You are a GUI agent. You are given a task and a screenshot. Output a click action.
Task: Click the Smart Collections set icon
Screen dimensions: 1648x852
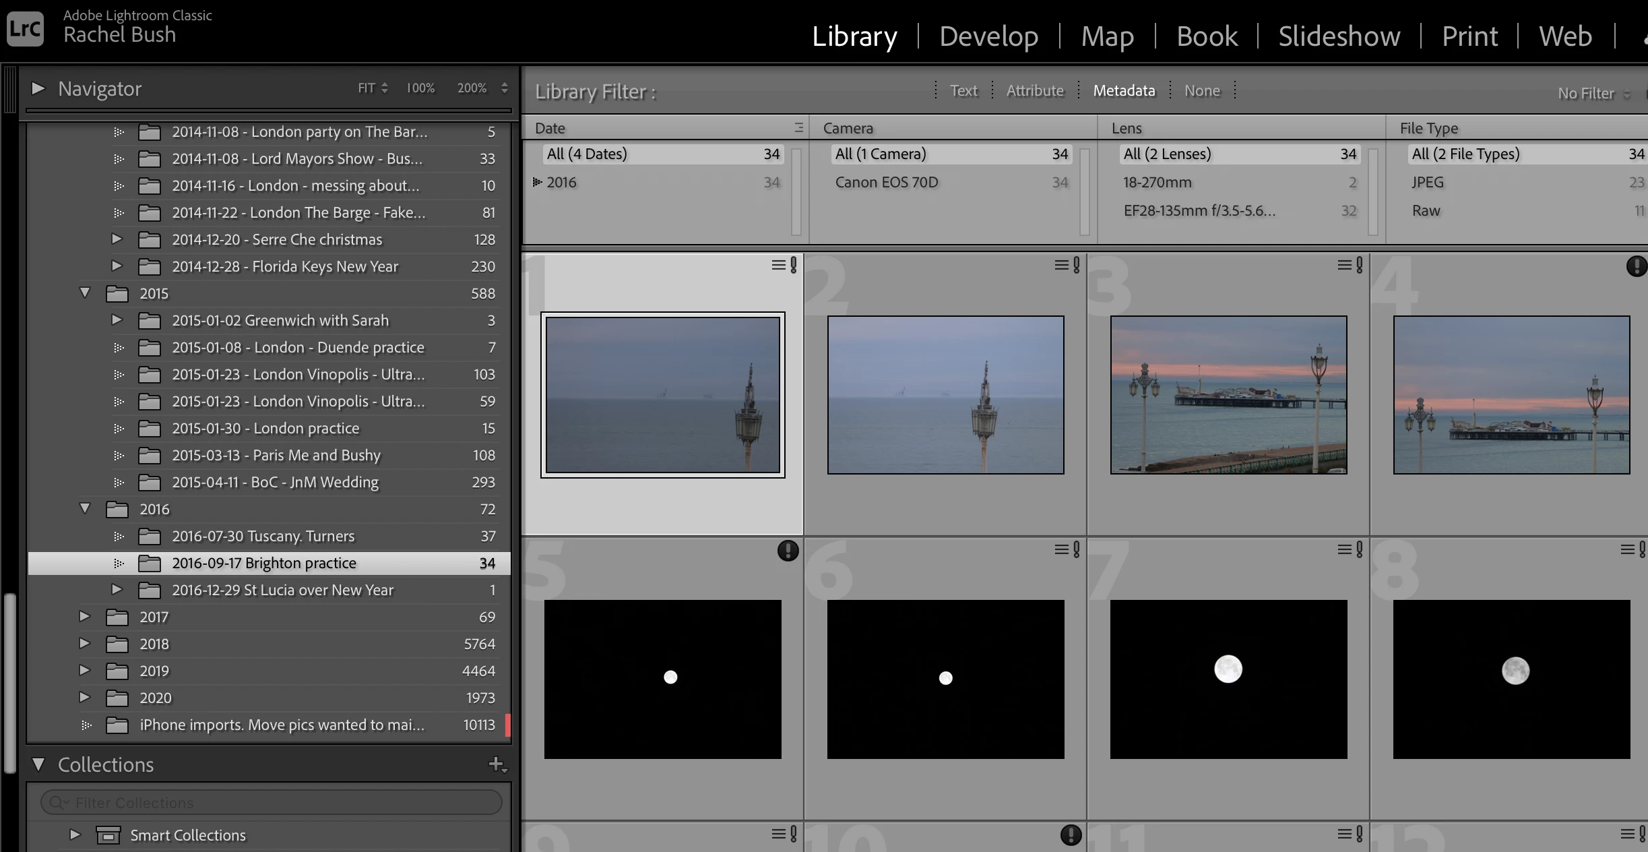pos(108,835)
